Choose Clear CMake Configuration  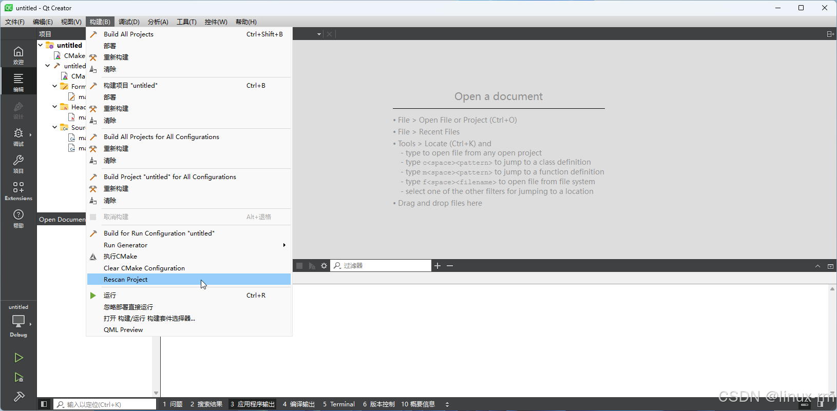pos(189,268)
